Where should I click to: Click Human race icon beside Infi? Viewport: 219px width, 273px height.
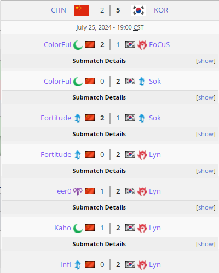pos(78,265)
